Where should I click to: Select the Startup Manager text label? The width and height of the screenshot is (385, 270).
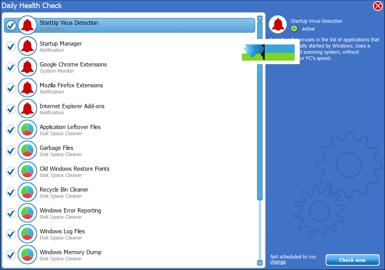click(61, 44)
